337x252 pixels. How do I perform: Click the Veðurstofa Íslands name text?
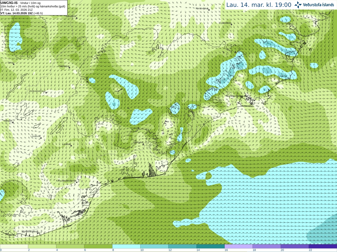coord(318,5)
